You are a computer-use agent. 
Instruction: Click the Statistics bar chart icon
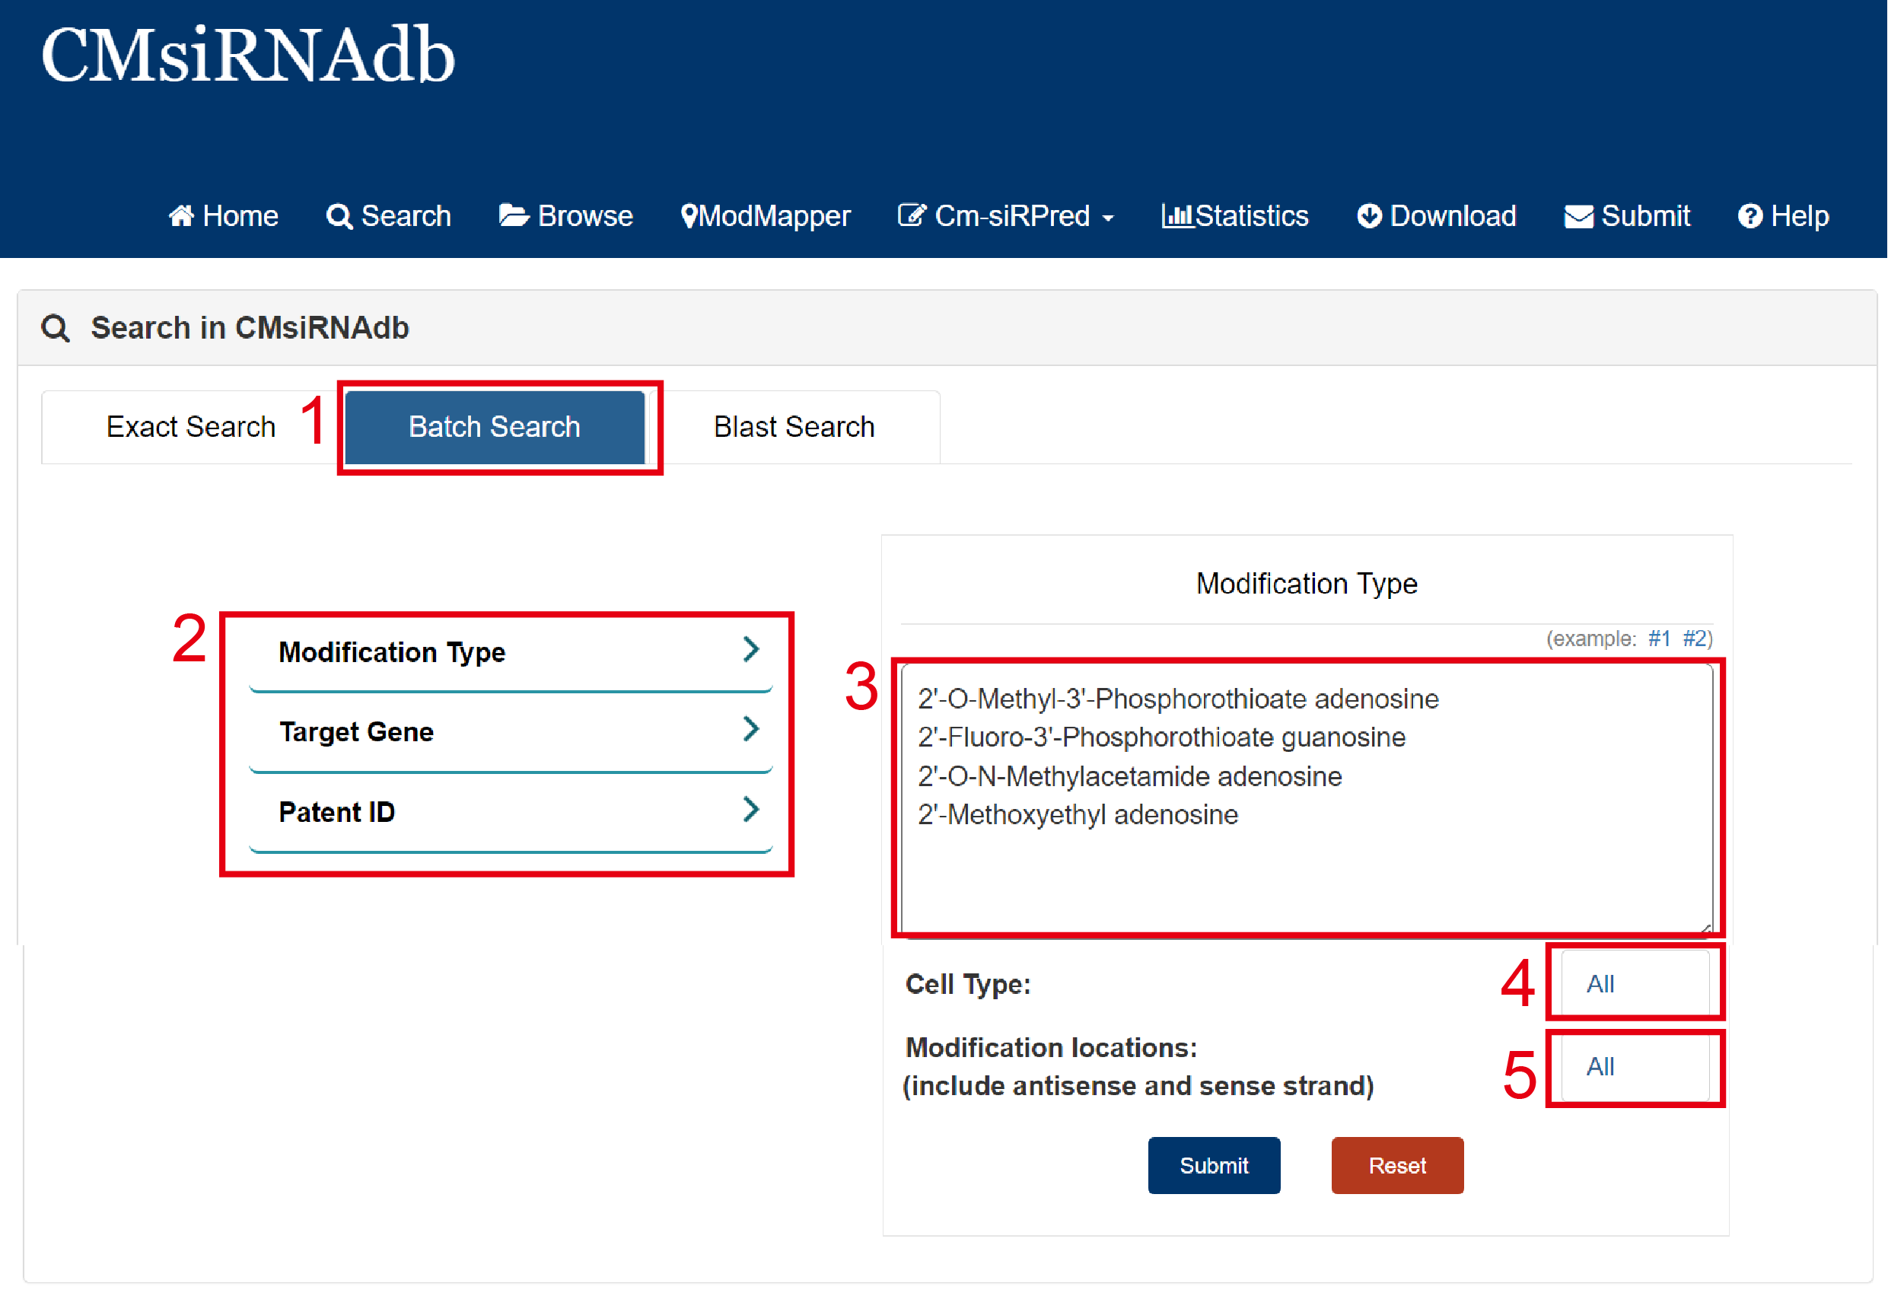pyautogui.click(x=1176, y=216)
